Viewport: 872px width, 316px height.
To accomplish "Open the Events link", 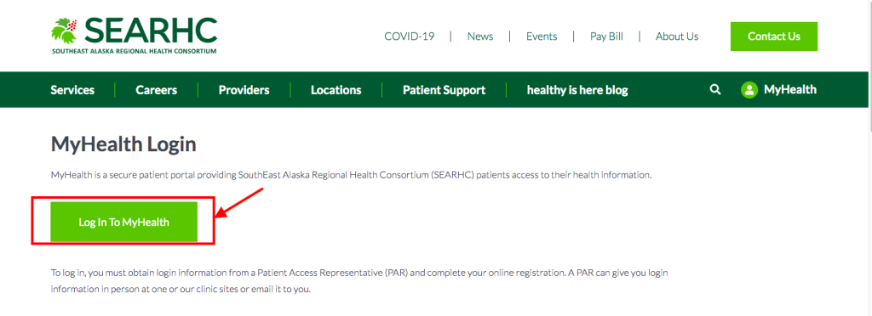I will (x=542, y=36).
